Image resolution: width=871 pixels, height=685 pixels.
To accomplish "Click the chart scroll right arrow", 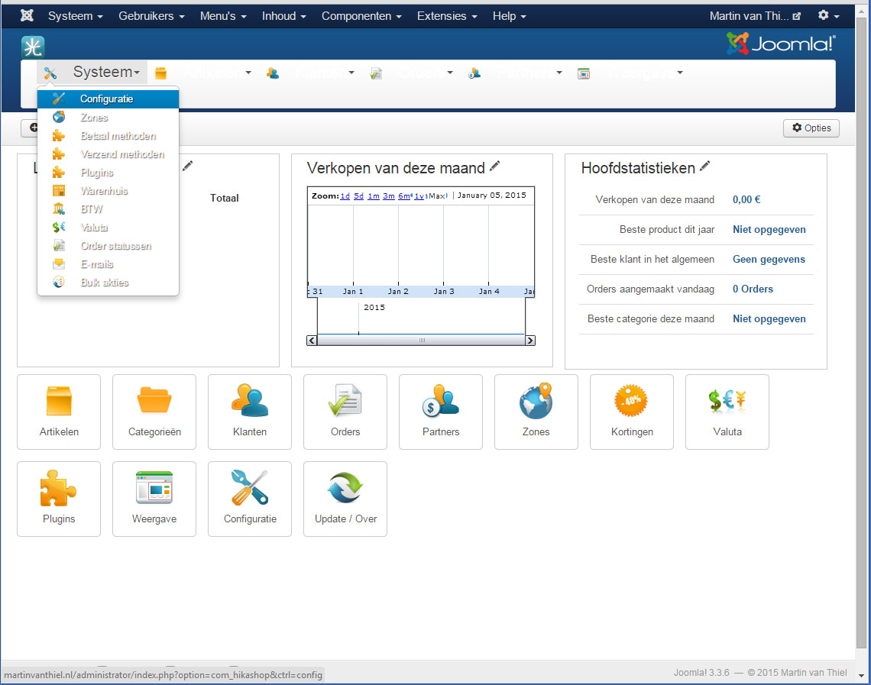I will (x=530, y=341).
